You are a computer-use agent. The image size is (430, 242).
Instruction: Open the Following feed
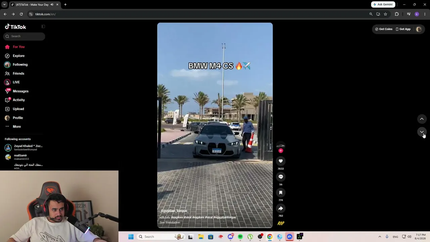click(x=16, y=65)
